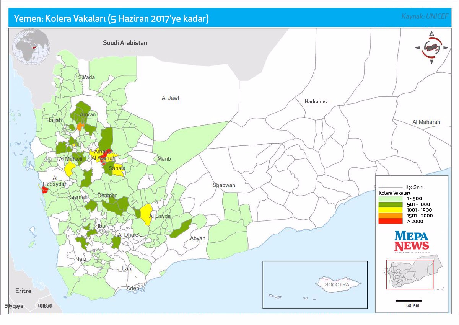Click the compass rose icon

coord(431,48)
